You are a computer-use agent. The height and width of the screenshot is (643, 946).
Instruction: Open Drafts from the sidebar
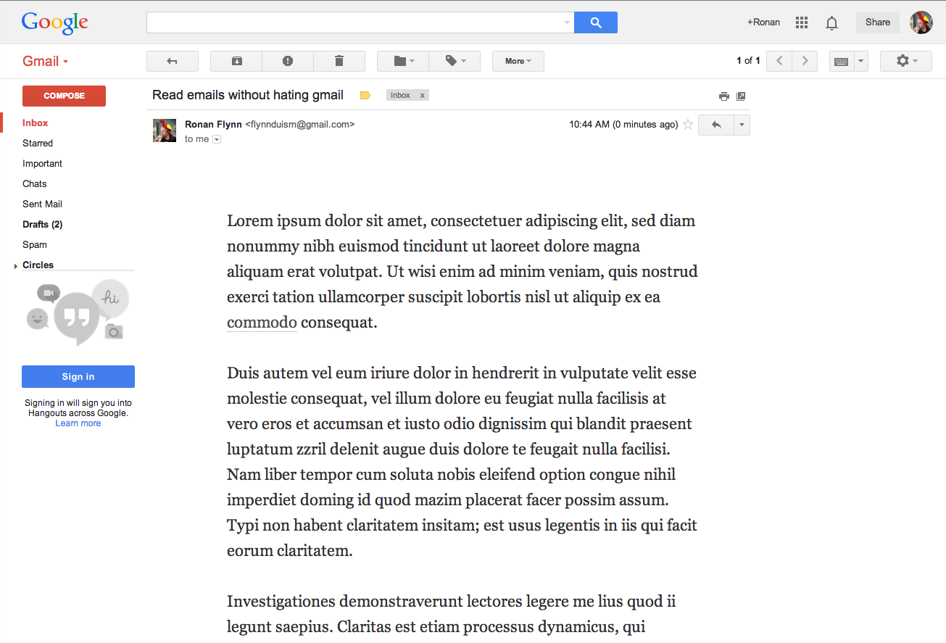(x=42, y=224)
